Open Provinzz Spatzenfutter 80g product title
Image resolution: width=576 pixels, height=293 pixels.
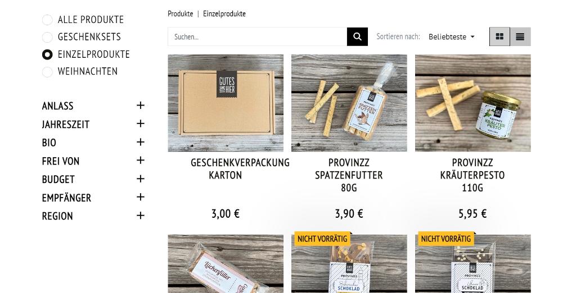click(x=349, y=175)
